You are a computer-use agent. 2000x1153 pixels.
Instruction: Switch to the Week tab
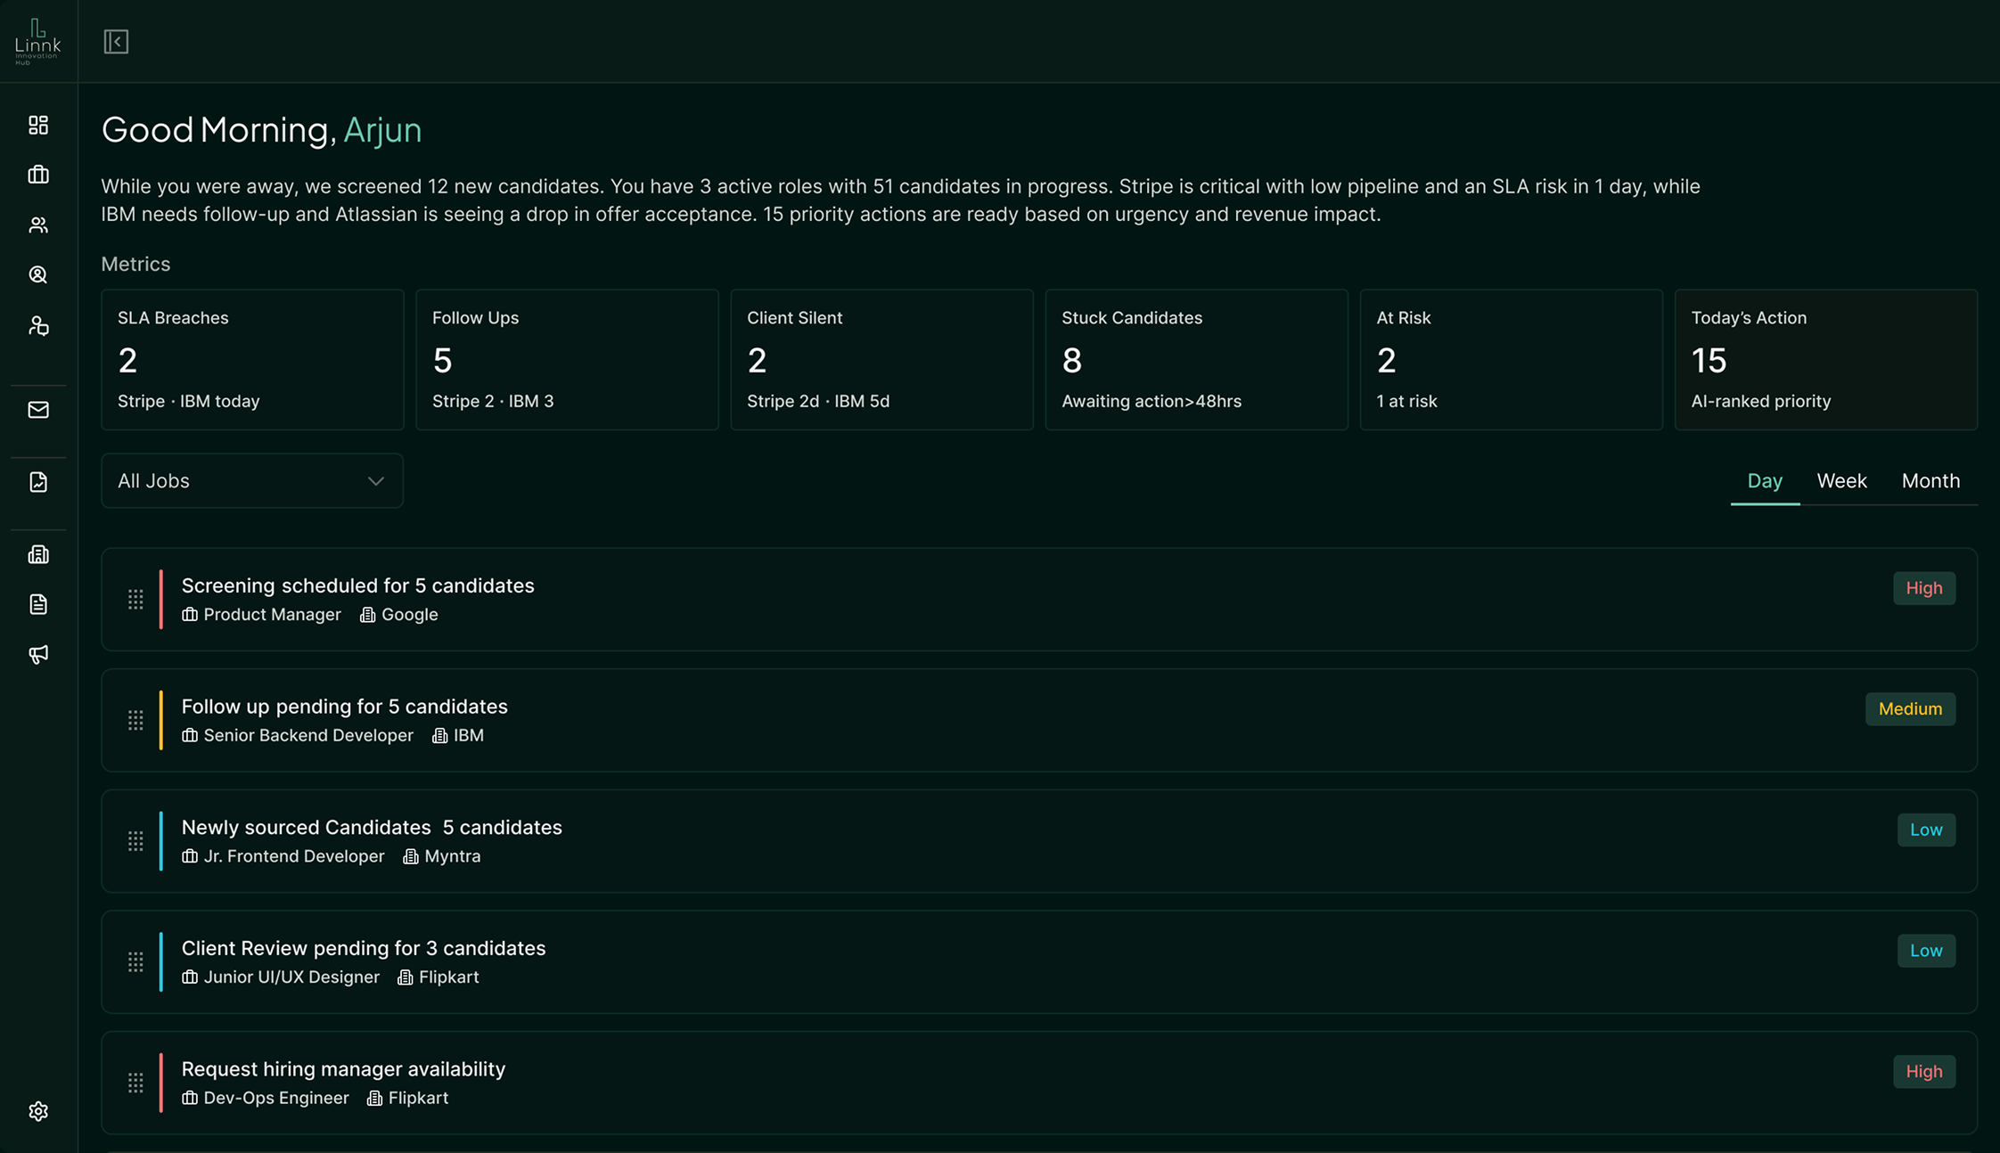pyautogui.click(x=1841, y=481)
